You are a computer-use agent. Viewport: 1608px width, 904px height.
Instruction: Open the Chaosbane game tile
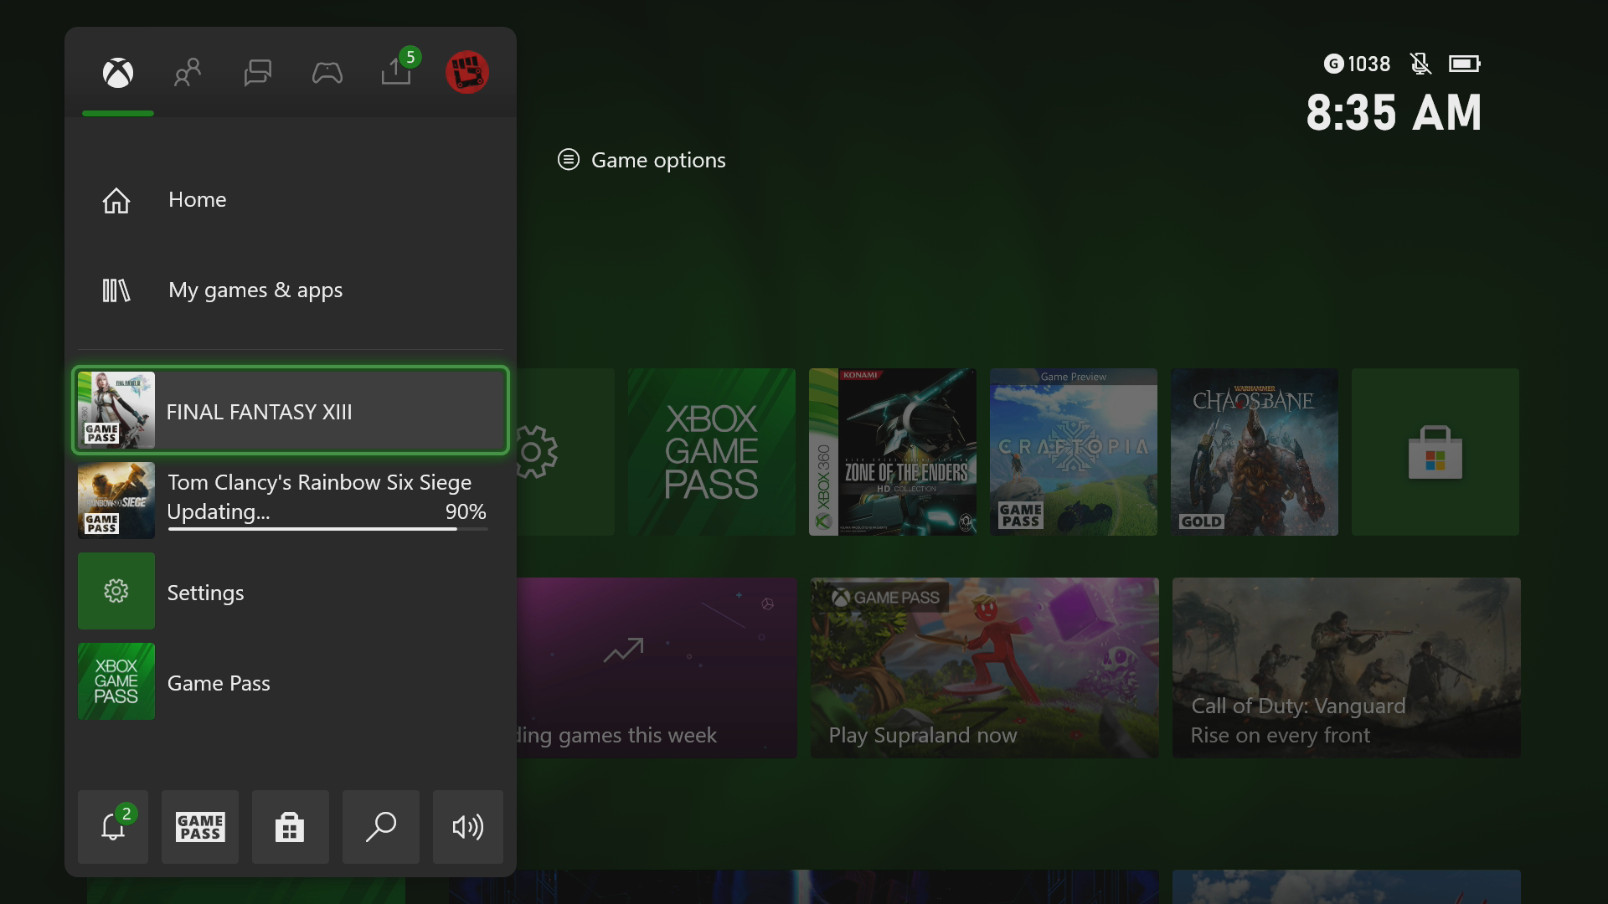tap(1255, 452)
